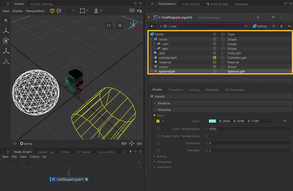This screenshot has height=191, width=293.
Task: Click the eyedropper icon next to Color
Action: 279,121
